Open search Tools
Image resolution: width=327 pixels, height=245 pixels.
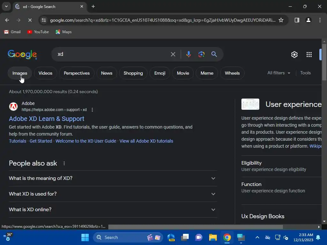(305, 73)
